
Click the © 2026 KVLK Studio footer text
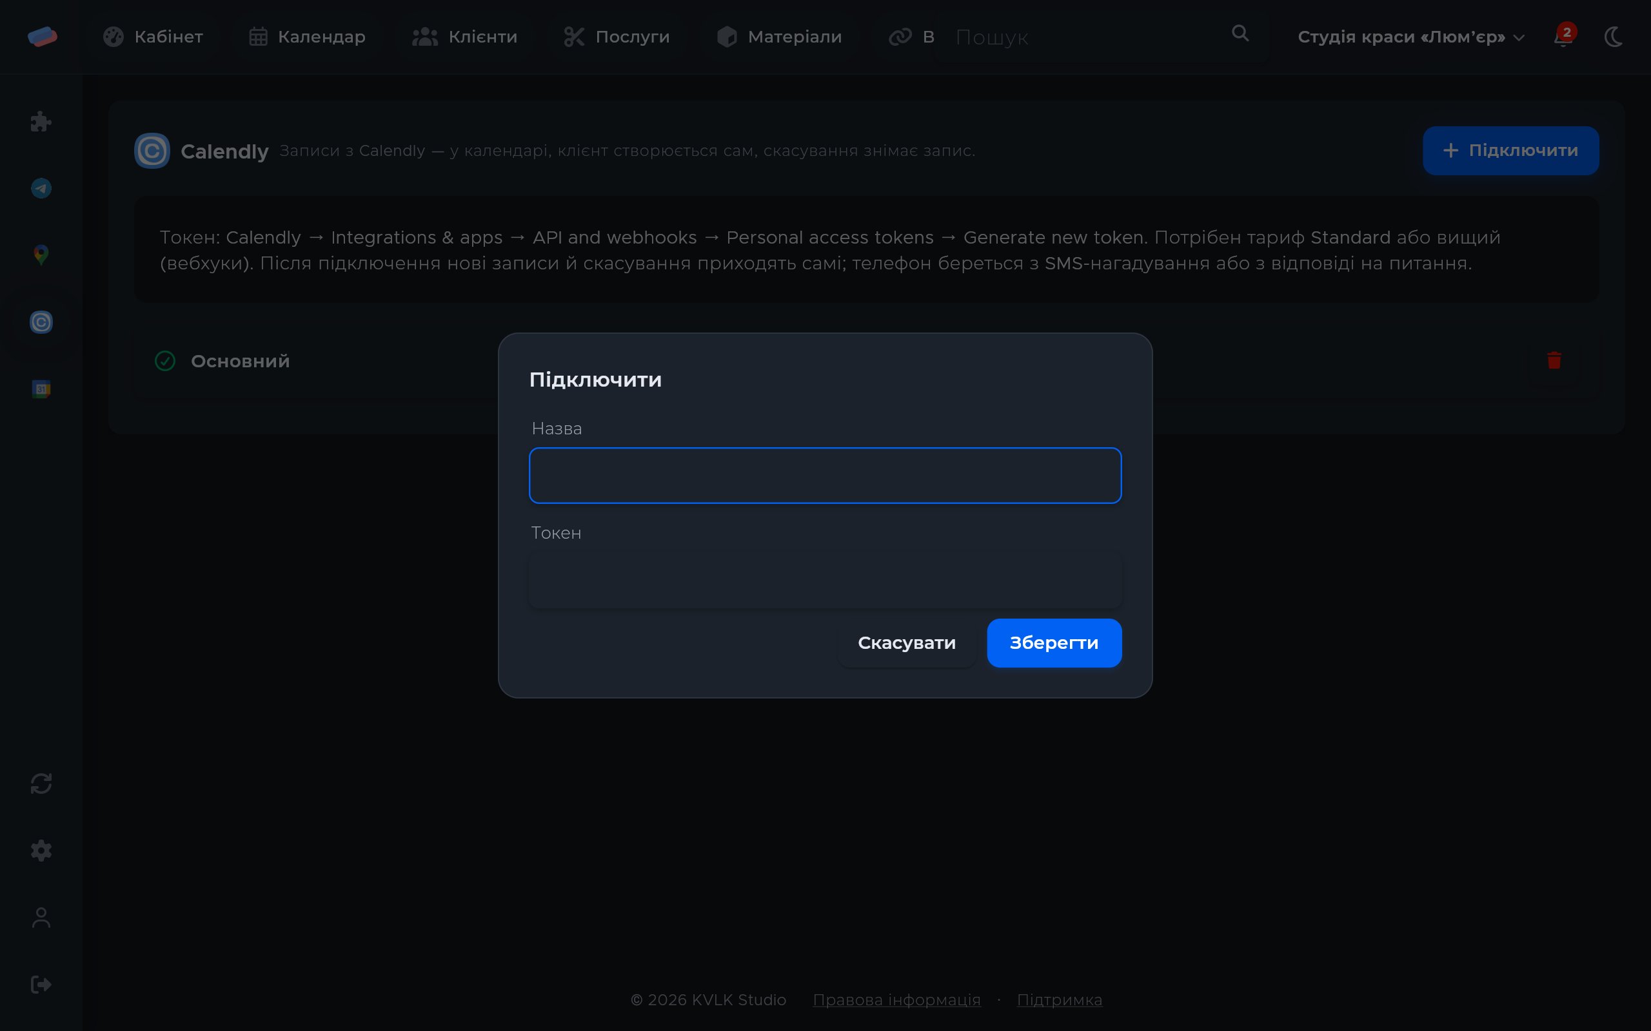tap(708, 999)
